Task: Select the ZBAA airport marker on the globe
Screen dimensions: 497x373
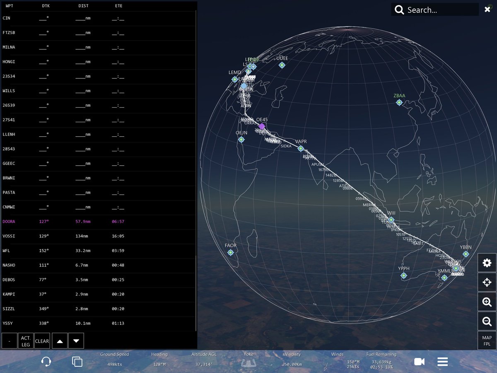Action: point(399,102)
